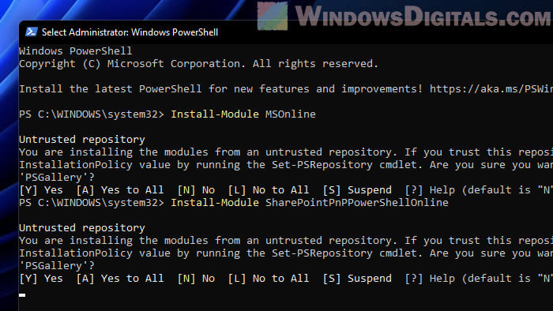Click the first '[S] Suspend' option

pos(357,190)
